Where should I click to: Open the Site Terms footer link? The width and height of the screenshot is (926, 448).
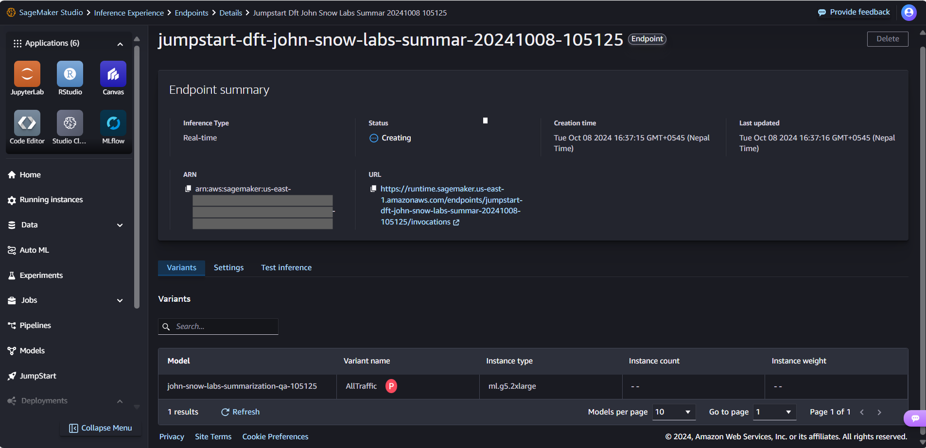pos(213,437)
